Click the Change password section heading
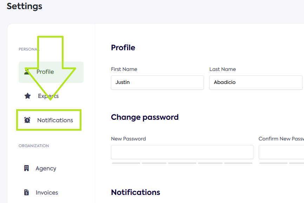The width and height of the screenshot is (304, 203). pos(145,117)
